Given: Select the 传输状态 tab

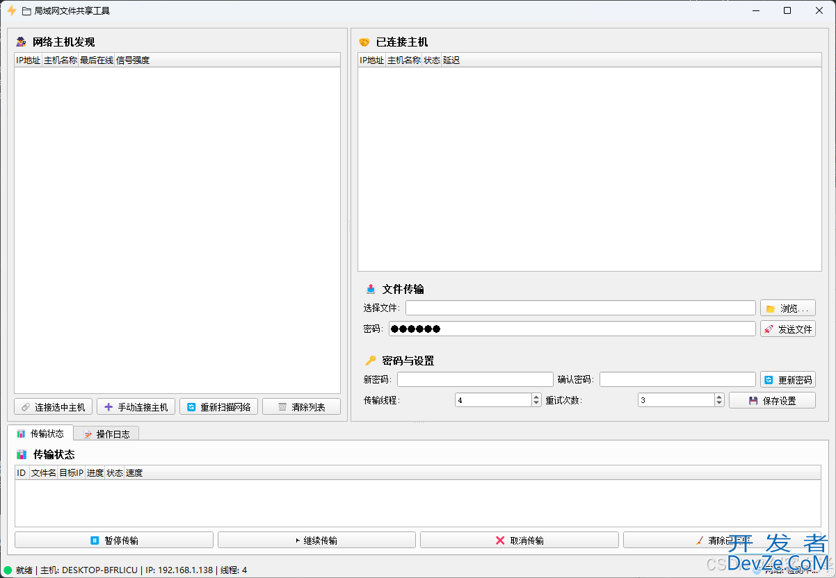Looking at the screenshot, I should (x=40, y=433).
